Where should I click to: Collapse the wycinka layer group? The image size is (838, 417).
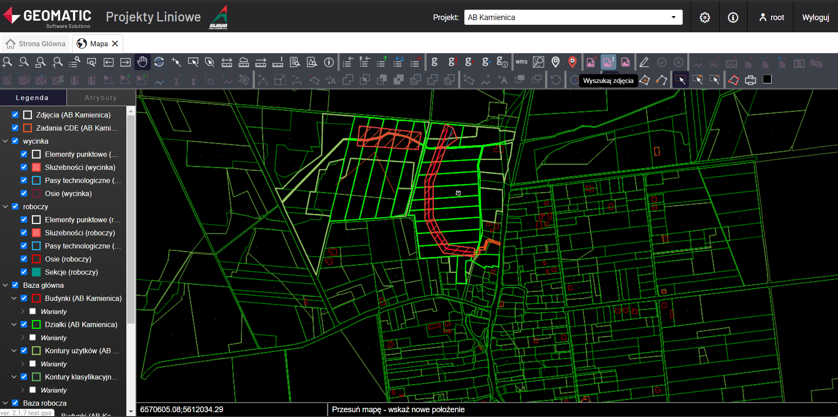click(x=5, y=141)
